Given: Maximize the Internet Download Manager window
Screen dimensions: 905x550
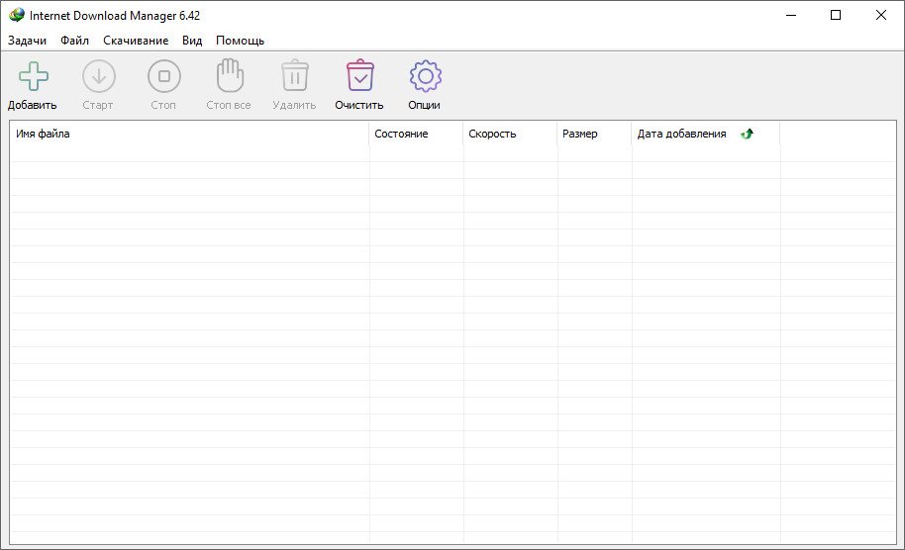Looking at the screenshot, I should click(835, 15).
